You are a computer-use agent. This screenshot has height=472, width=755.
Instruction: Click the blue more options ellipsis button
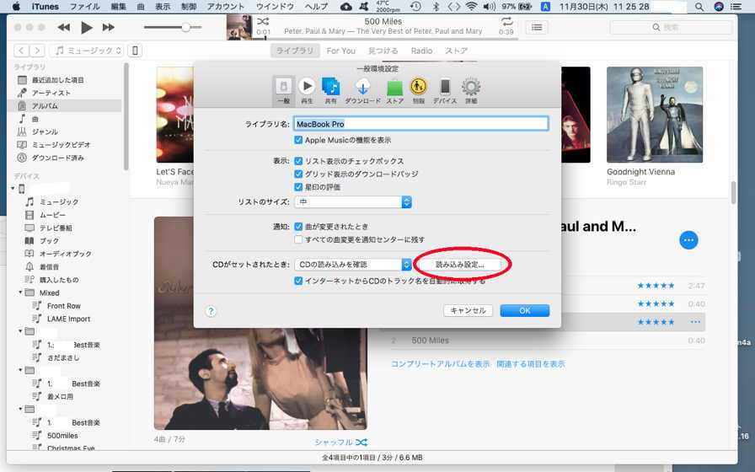pyautogui.click(x=688, y=240)
